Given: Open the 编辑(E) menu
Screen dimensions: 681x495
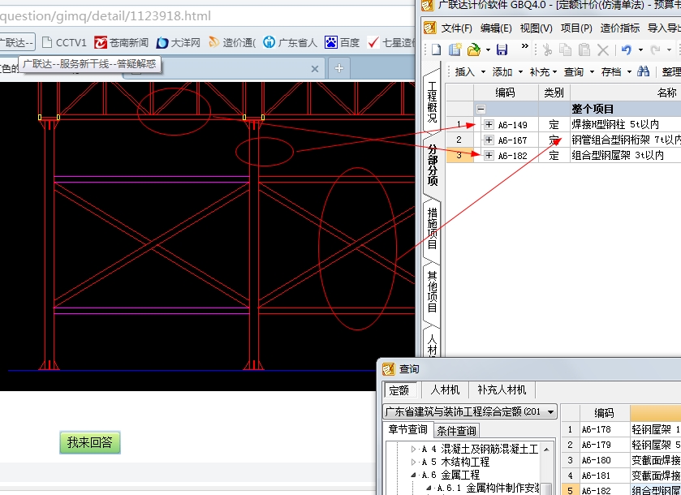Looking at the screenshot, I should (496, 28).
